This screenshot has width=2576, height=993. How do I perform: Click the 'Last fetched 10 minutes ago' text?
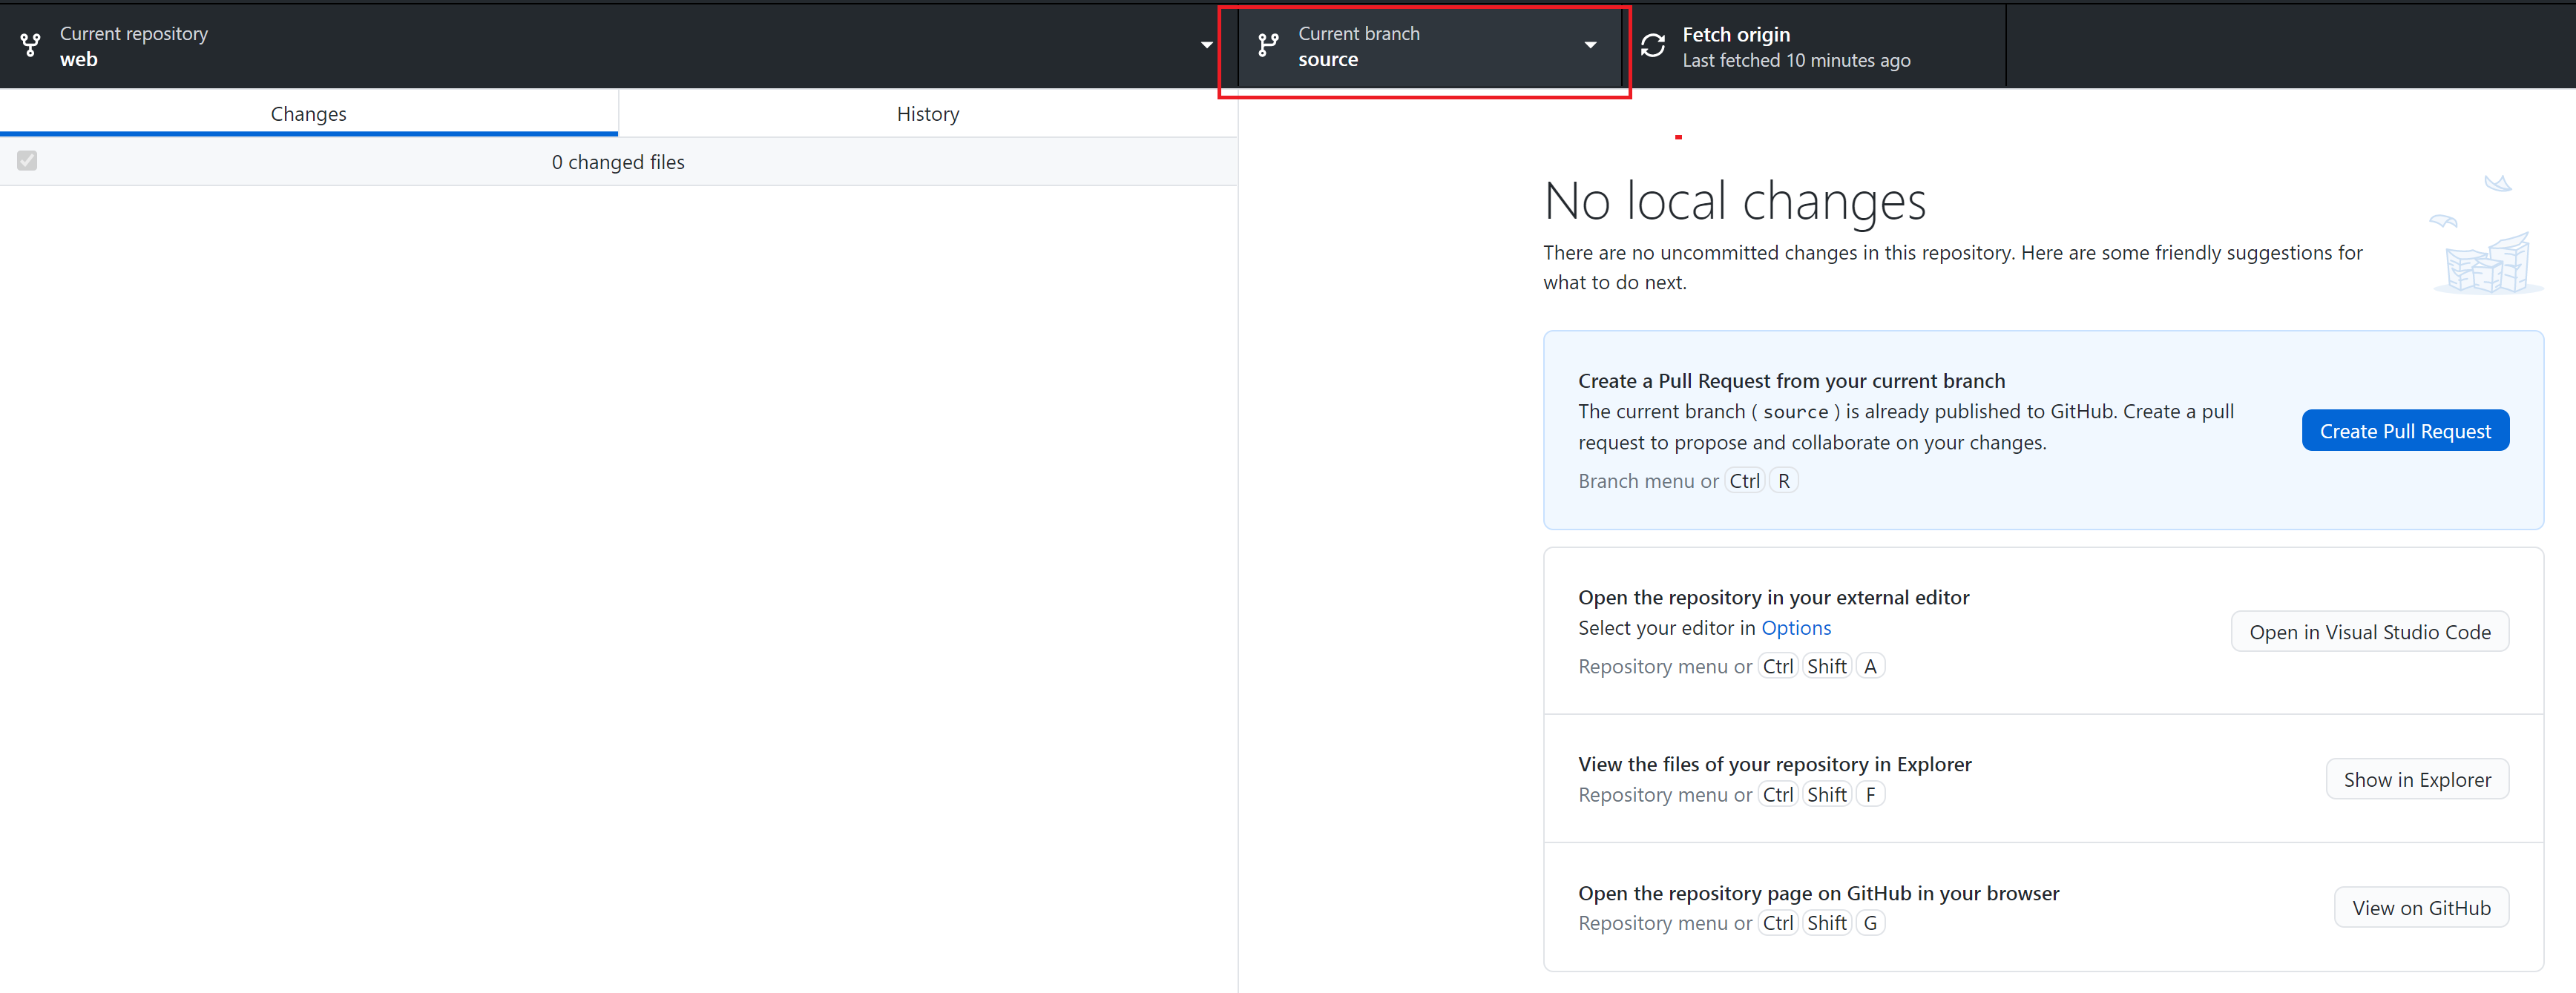[1796, 60]
